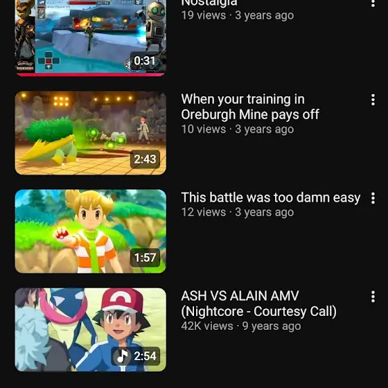The width and height of the screenshot is (388, 388).
Task: Select '42K views · 9 years ago' metadata
Action: click(241, 326)
